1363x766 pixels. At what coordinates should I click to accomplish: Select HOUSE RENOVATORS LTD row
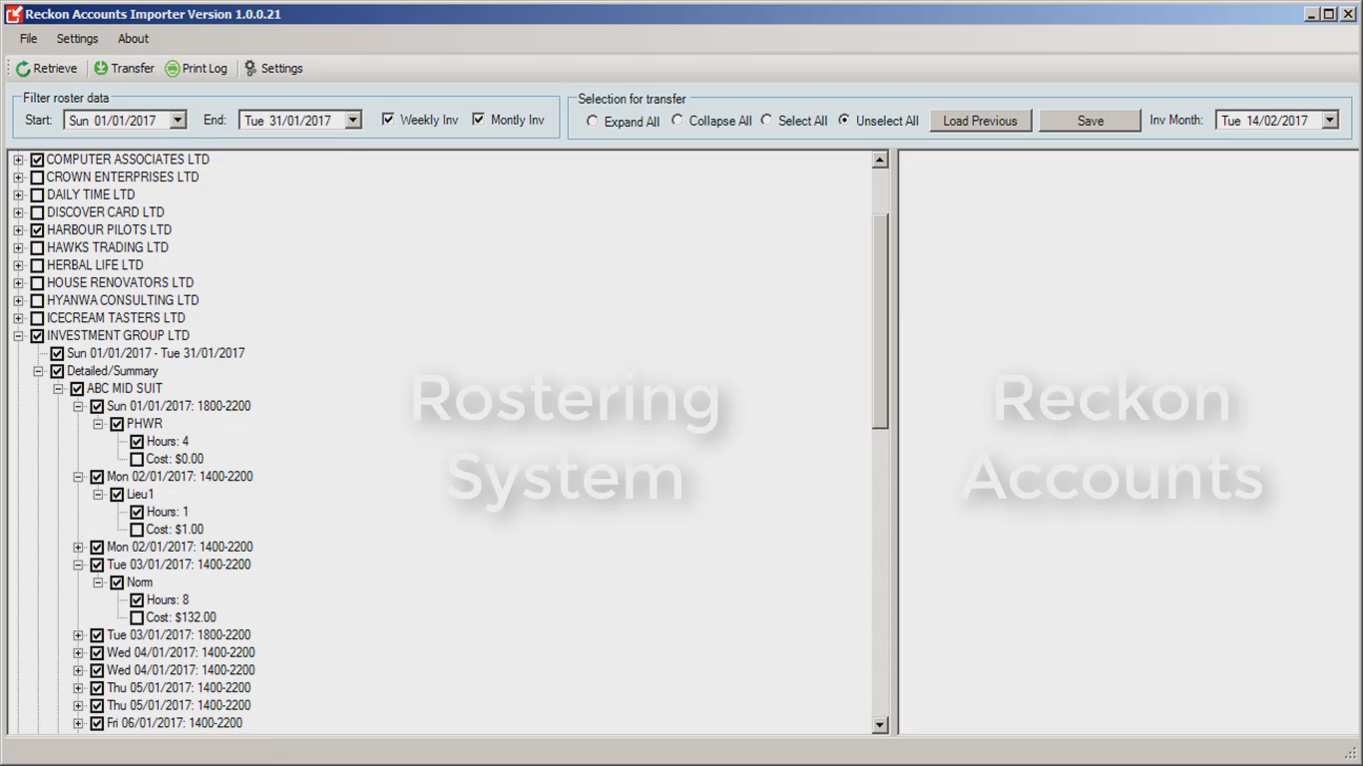(120, 283)
